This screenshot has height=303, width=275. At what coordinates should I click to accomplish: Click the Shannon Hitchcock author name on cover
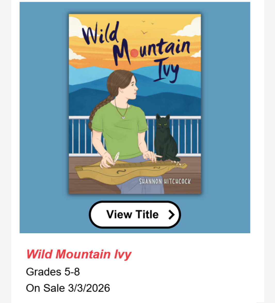[x=165, y=181]
